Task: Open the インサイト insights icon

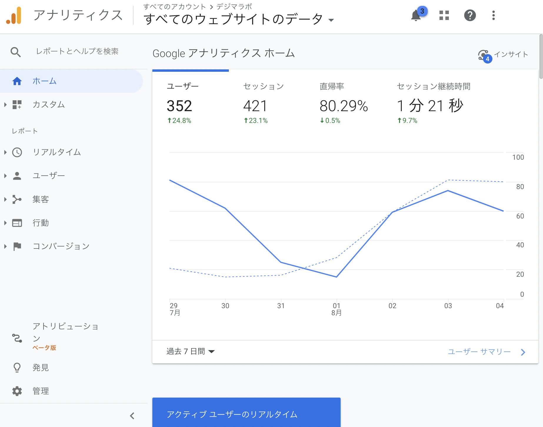Action: (483, 54)
